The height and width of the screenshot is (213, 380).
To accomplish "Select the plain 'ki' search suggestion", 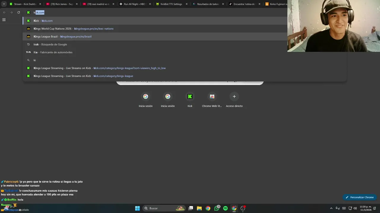I will pos(185,60).
